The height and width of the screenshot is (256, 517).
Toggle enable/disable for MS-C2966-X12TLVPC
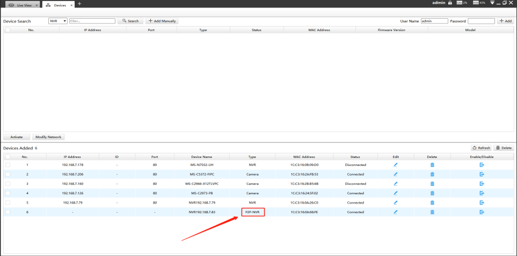point(482,184)
